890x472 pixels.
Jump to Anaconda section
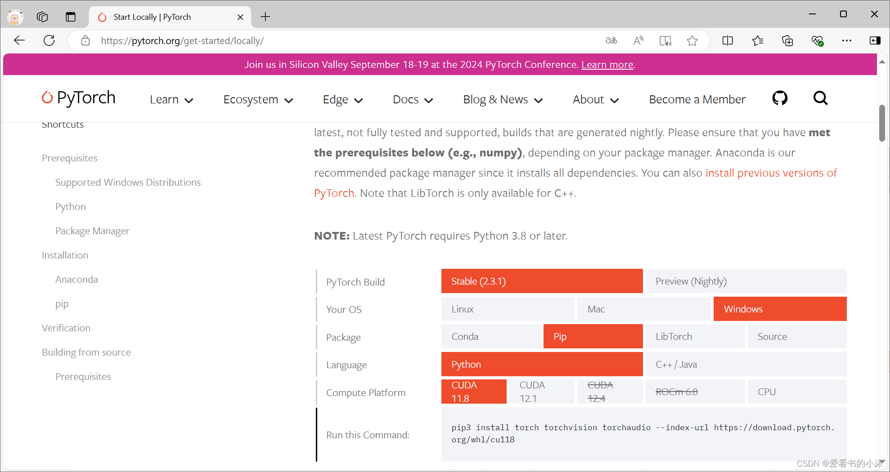76,280
